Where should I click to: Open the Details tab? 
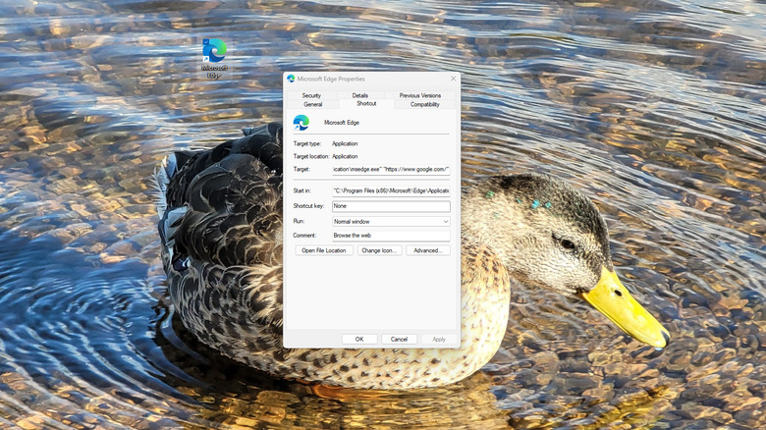pos(360,95)
